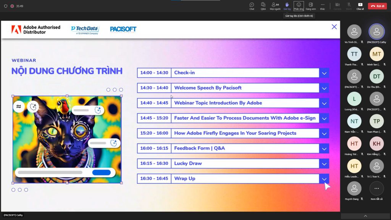The width and height of the screenshot is (391, 220).
Task: Toggle the camera on
Action: click(338, 6)
